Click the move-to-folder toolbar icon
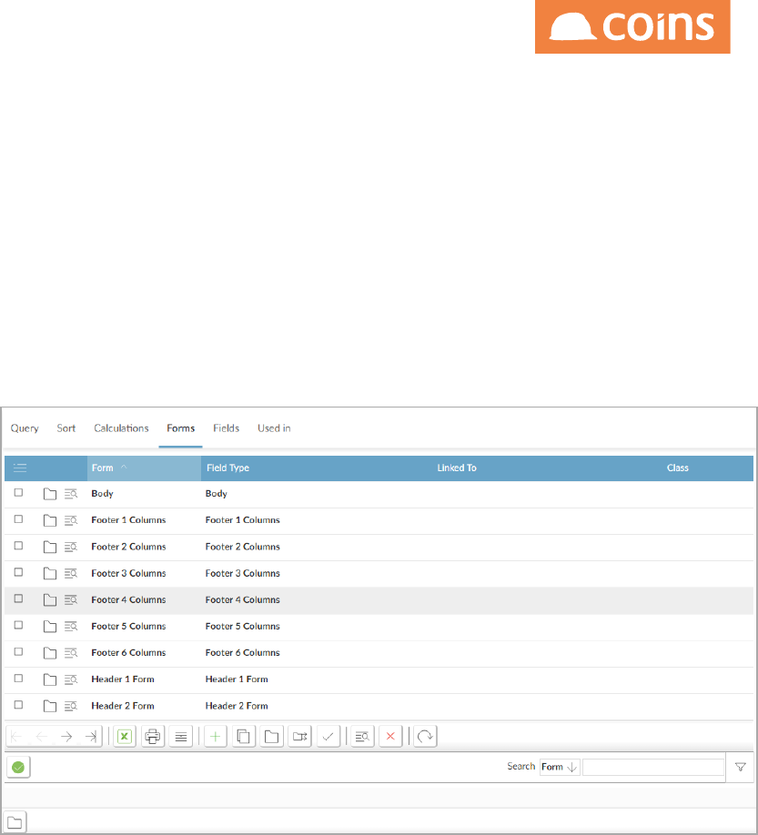Image resolution: width=758 pixels, height=835 pixels. pos(300,737)
